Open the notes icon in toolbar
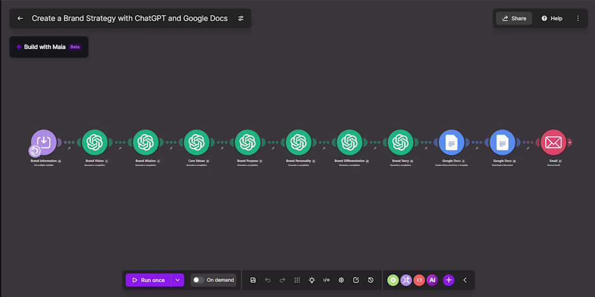595x297 pixels. coord(356,280)
